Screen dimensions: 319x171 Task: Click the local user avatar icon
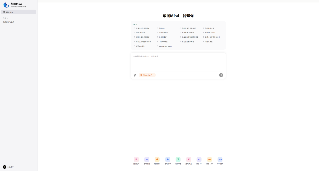pyautogui.click(x=4, y=167)
